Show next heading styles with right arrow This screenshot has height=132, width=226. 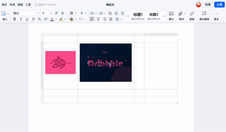click(164, 16)
